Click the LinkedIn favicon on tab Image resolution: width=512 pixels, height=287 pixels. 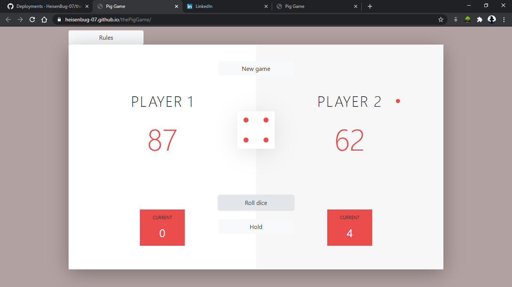190,6
